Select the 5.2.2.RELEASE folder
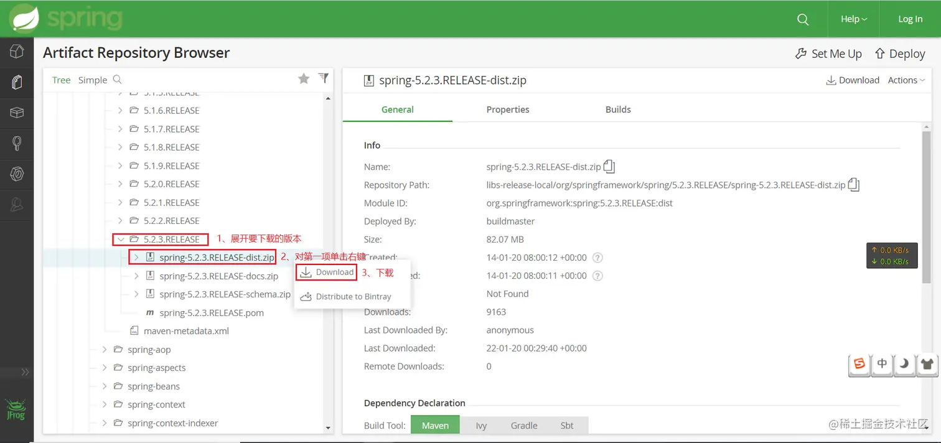 point(171,220)
